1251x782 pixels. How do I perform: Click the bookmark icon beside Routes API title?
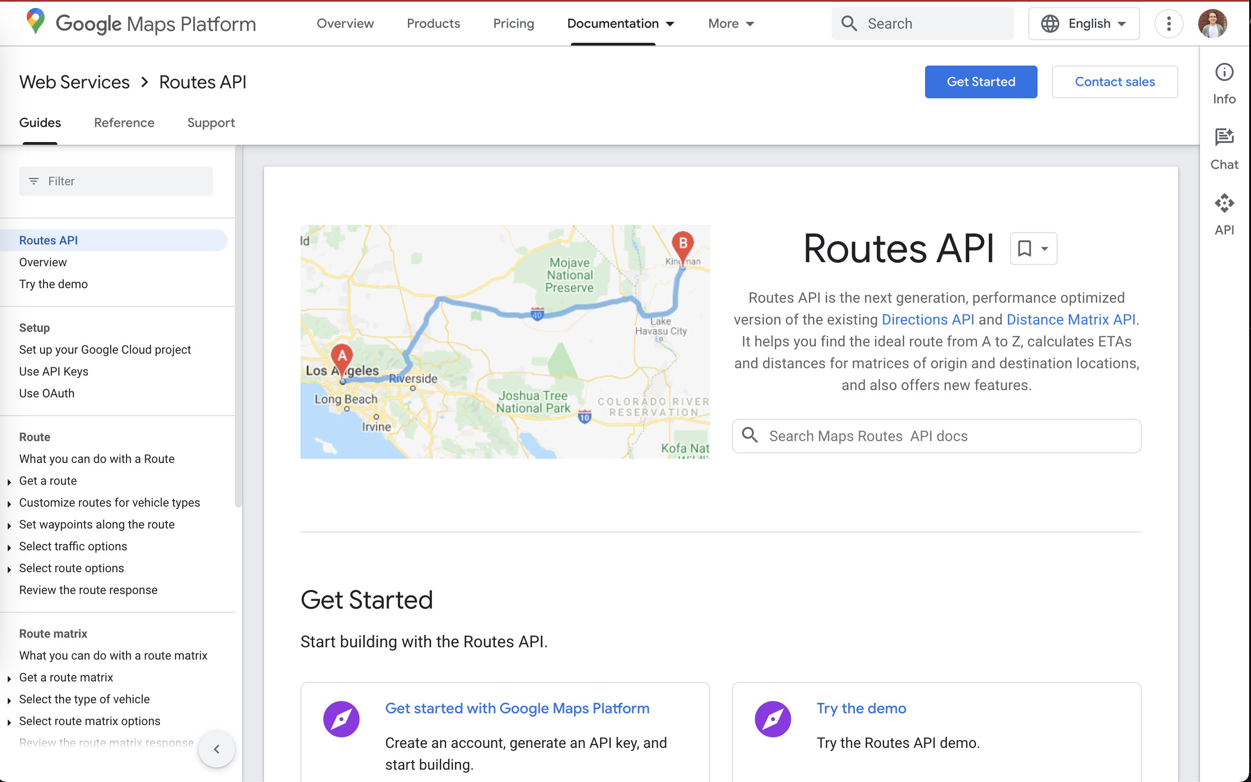click(x=1024, y=248)
